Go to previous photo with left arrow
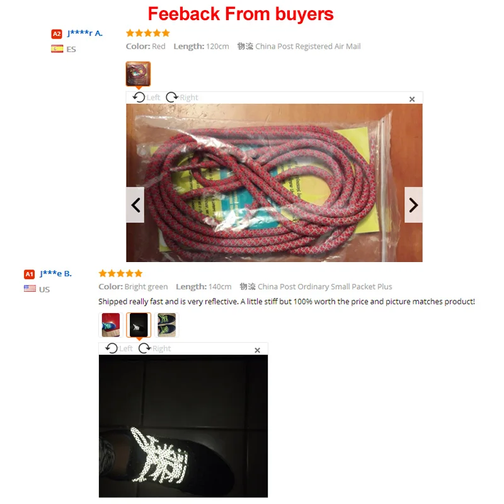The height and width of the screenshot is (504, 504). 135,205
